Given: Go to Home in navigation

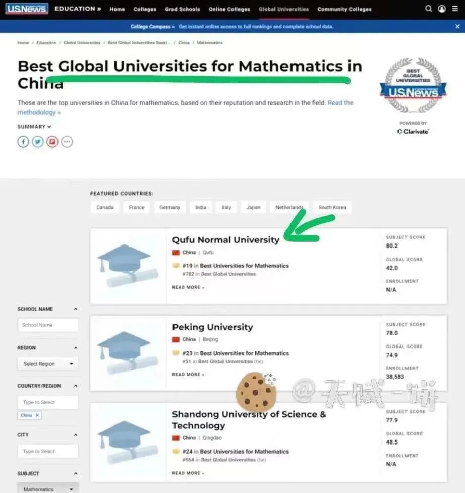Looking at the screenshot, I should click(x=117, y=9).
